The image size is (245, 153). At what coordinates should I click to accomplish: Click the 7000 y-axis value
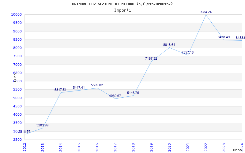tap(17, 65)
